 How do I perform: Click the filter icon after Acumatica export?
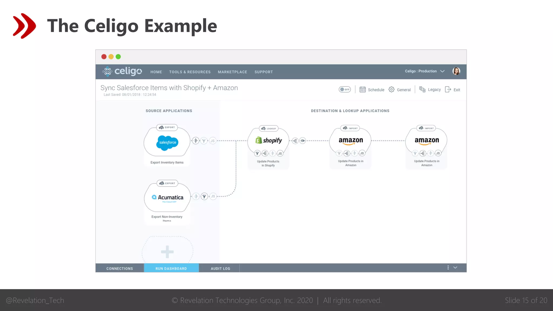click(204, 196)
